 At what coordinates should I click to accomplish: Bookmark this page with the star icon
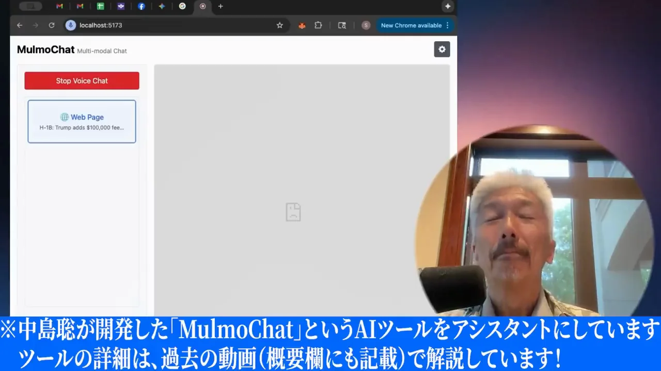[x=280, y=25]
